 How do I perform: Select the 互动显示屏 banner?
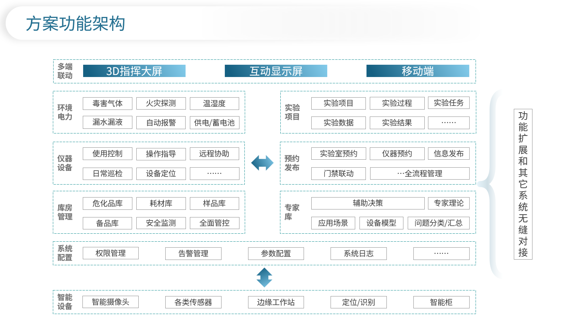(276, 71)
